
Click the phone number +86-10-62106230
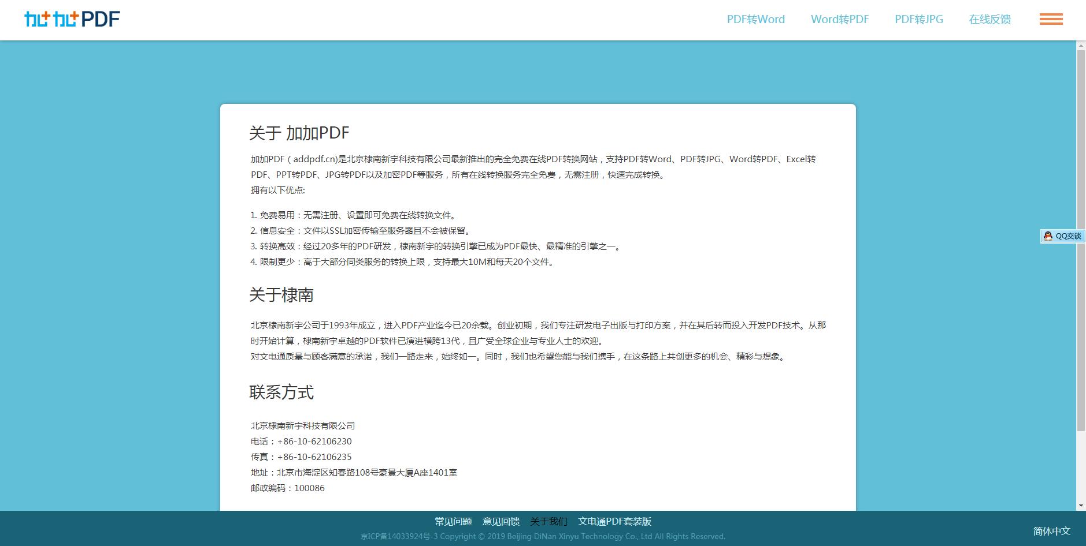click(314, 442)
